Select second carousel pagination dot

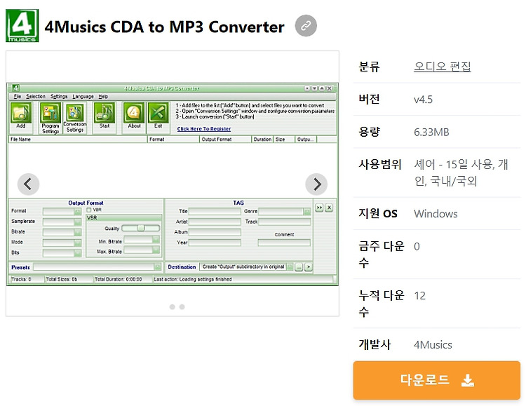(182, 306)
